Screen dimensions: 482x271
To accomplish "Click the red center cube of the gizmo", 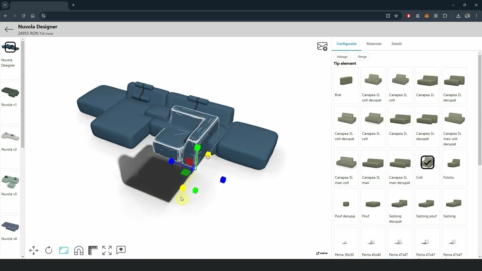I will point(189,162).
